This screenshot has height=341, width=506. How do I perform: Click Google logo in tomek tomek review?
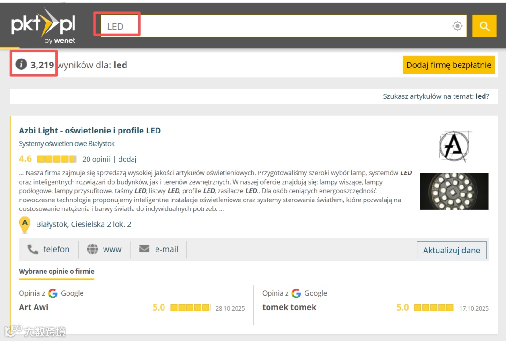click(x=296, y=293)
